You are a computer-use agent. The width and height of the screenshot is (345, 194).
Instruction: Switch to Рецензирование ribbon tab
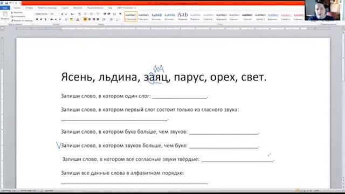[95, 8]
